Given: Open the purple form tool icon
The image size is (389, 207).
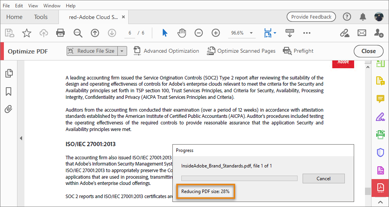Looking at the screenshot, I should point(380,170).
